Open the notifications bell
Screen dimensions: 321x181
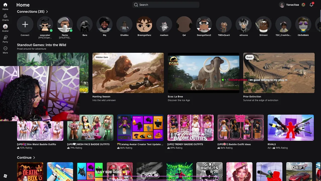[311, 5]
